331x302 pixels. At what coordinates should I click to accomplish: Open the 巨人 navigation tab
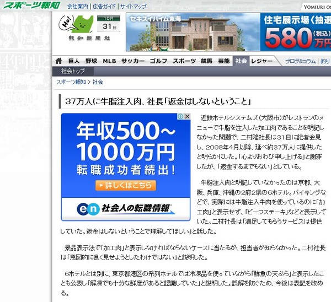(74, 61)
